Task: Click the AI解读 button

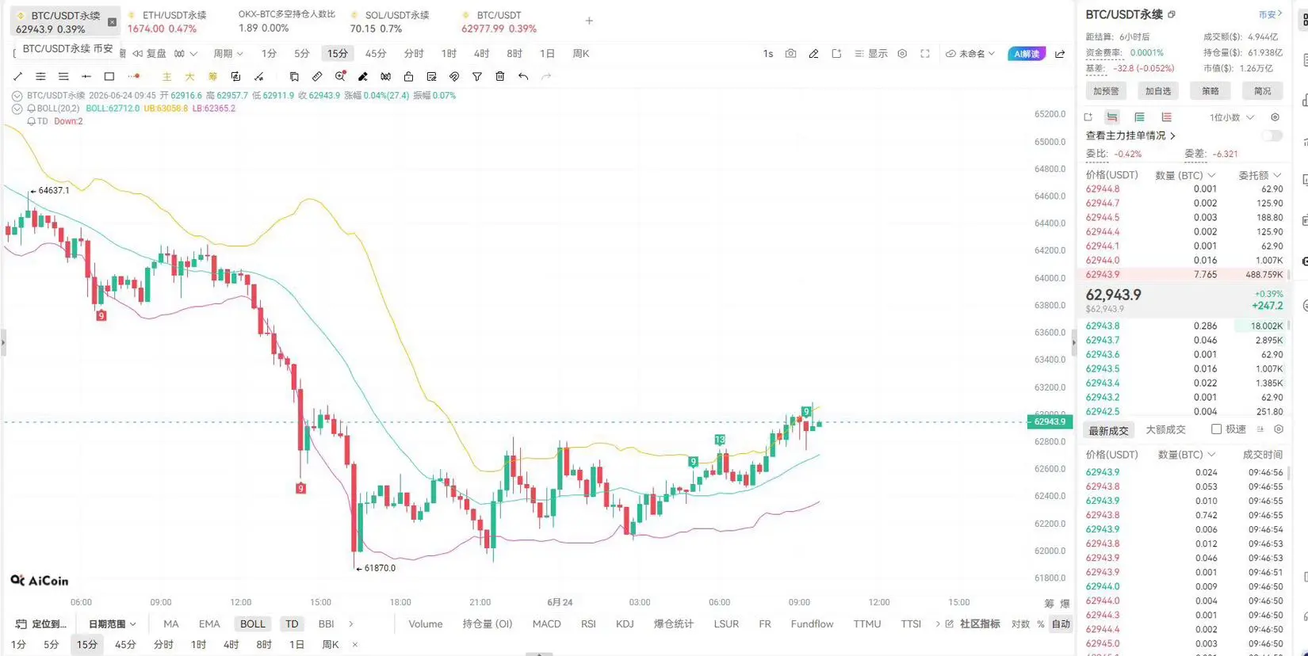Action: [x=1027, y=54]
